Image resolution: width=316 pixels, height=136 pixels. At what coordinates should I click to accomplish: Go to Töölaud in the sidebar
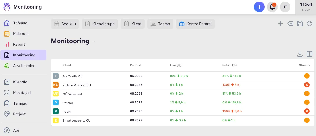(20, 23)
